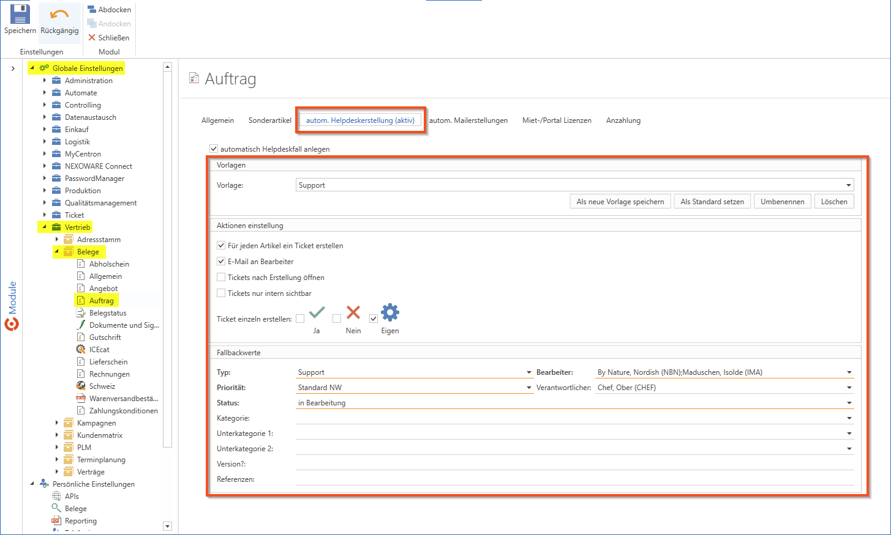Click the Dokumente und Sig... pen icon
The height and width of the screenshot is (535, 891).
[x=81, y=325]
